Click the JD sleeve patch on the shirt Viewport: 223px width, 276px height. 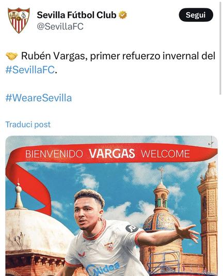[132, 228]
